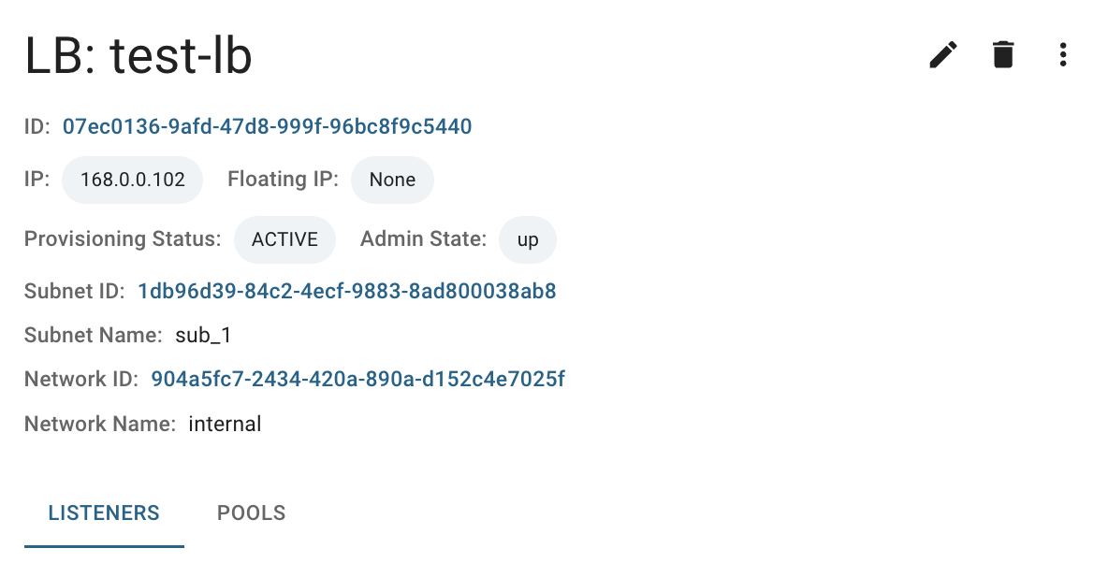Open the Network ID link
The image size is (1108, 563).
point(358,380)
